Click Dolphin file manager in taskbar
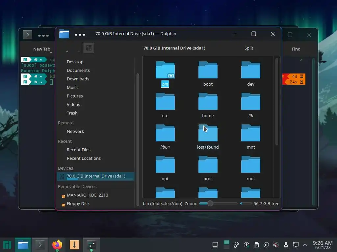 (x=23, y=245)
